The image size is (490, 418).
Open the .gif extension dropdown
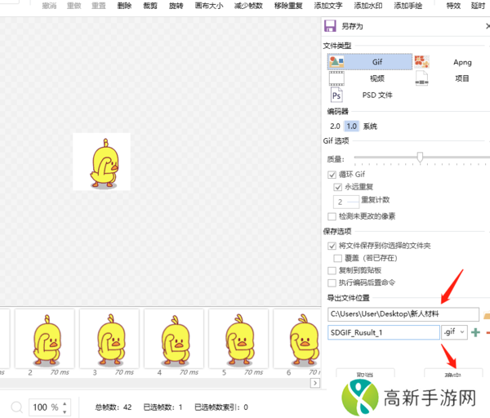pyautogui.click(x=454, y=332)
